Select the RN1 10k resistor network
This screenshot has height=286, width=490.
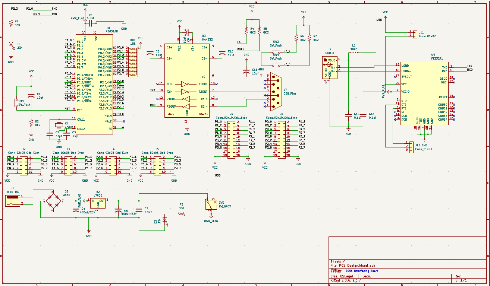point(133,61)
